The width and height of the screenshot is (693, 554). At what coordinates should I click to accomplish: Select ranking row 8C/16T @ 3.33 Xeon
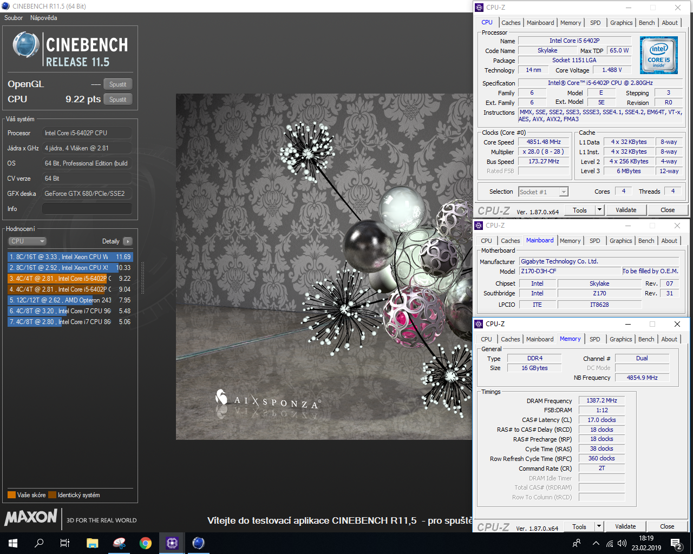(x=70, y=257)
